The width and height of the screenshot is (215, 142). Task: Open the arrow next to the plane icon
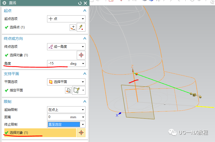pyautogui.click(x=83, y=90)
